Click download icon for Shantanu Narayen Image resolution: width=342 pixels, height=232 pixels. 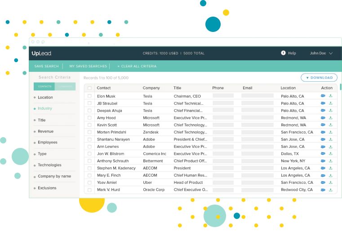coord(331,139)
